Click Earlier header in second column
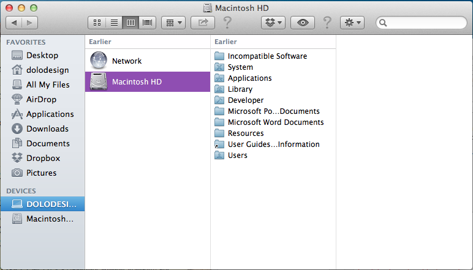 pos(225,42)
